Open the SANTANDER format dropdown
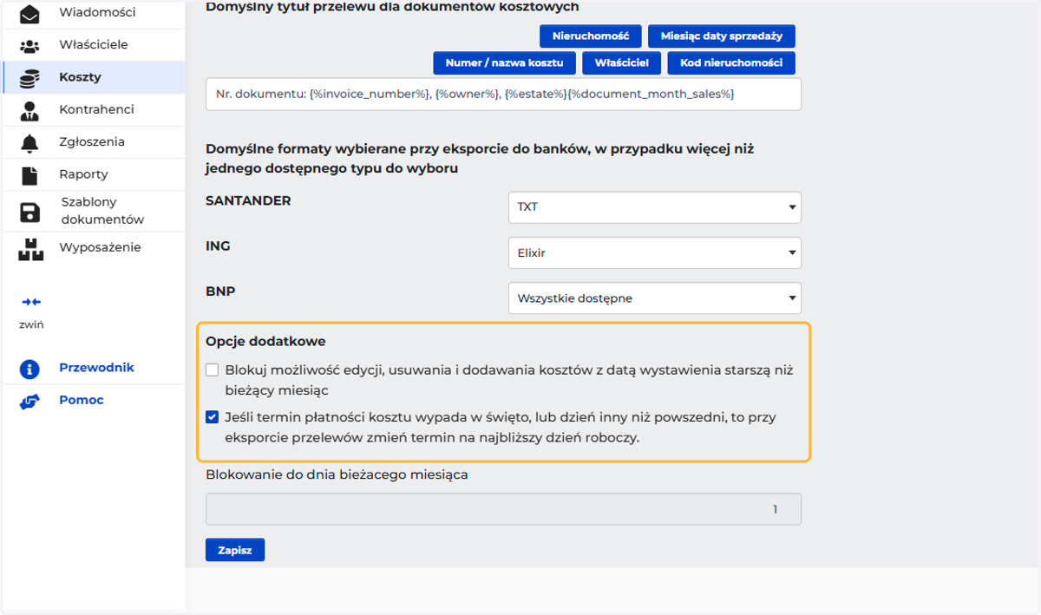The image size is (1041, 615). coord(654,207)
